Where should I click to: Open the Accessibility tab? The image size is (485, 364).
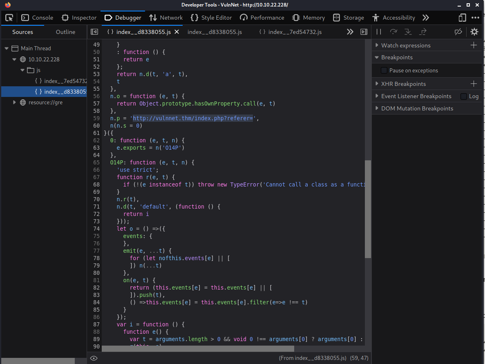point(393,18)
